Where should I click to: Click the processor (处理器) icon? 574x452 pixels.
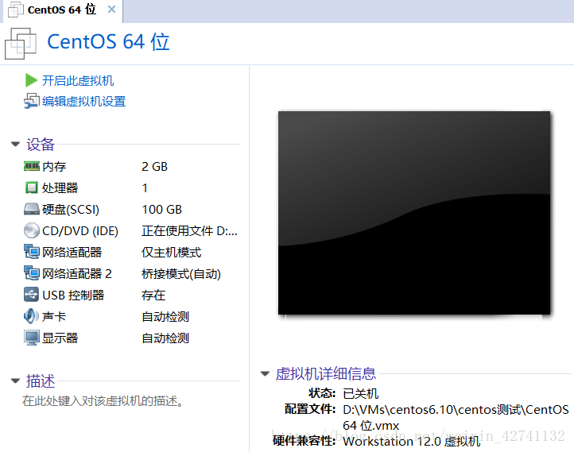(32, 187)
